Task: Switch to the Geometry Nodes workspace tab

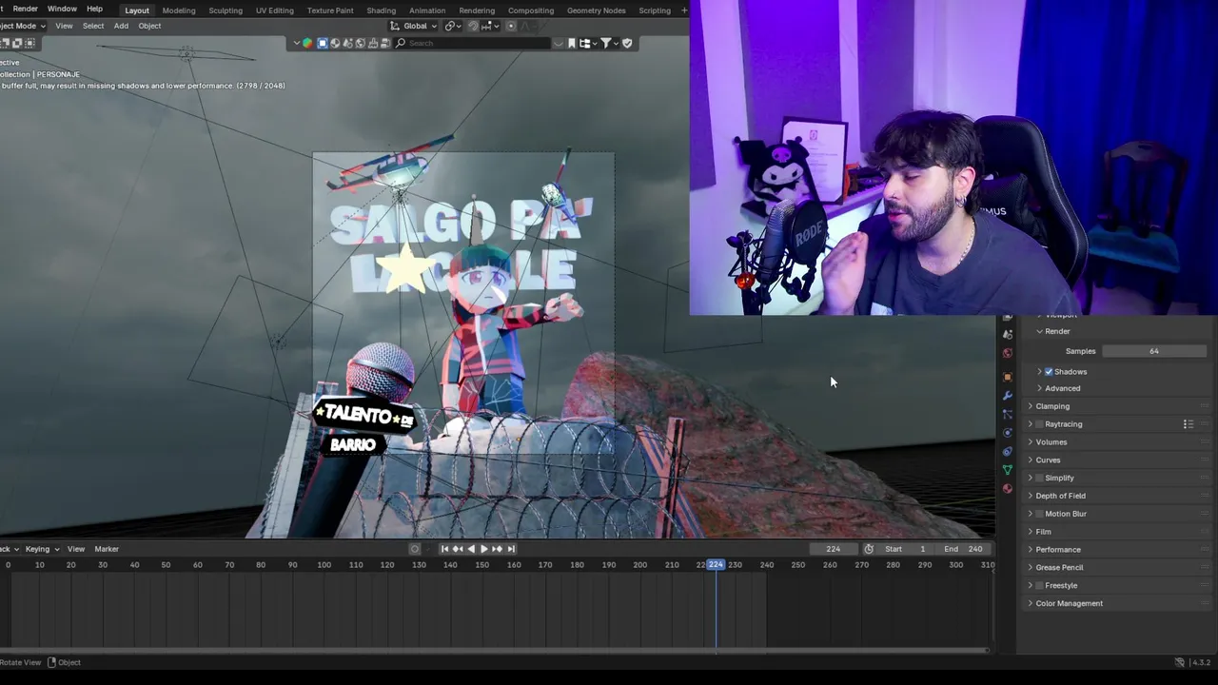Action: click(597, 10)
